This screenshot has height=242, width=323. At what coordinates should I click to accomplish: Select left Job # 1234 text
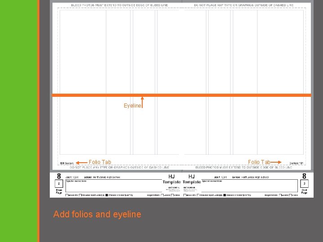click(72, 177)
